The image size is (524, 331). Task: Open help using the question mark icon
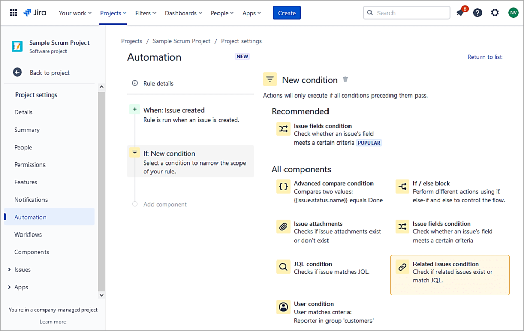click(477, 13)
